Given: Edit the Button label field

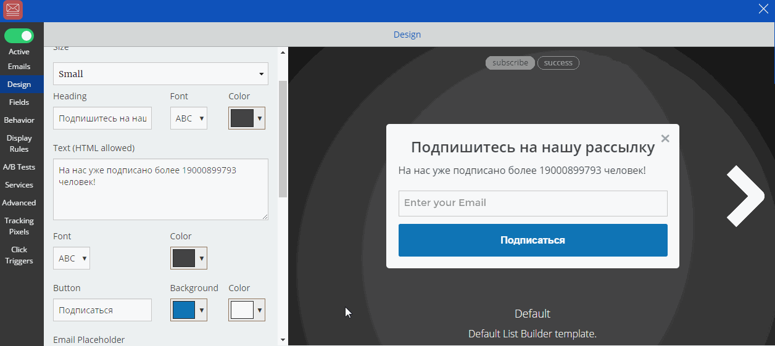Looking at the screenshot, I should pyautogui.click(x=102, y=310).
